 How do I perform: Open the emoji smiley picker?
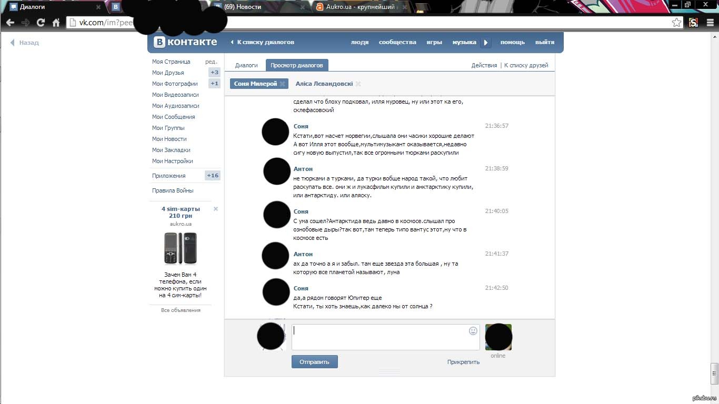pyautogui.click(x=473, y=331)
